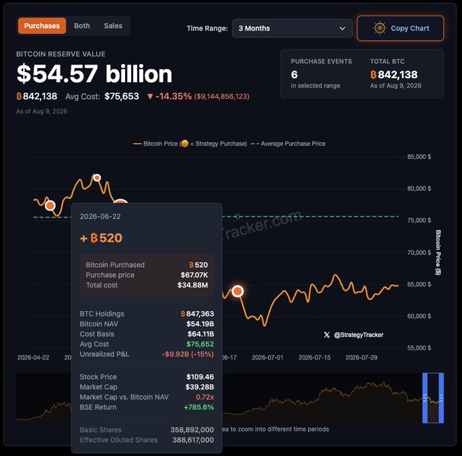The width and height of the screenshot is (462, 456).
Task: Click the Purchase Events count 6
Action: tap(294, 75)
